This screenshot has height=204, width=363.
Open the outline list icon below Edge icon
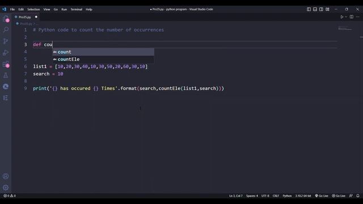tap(6, 98)
